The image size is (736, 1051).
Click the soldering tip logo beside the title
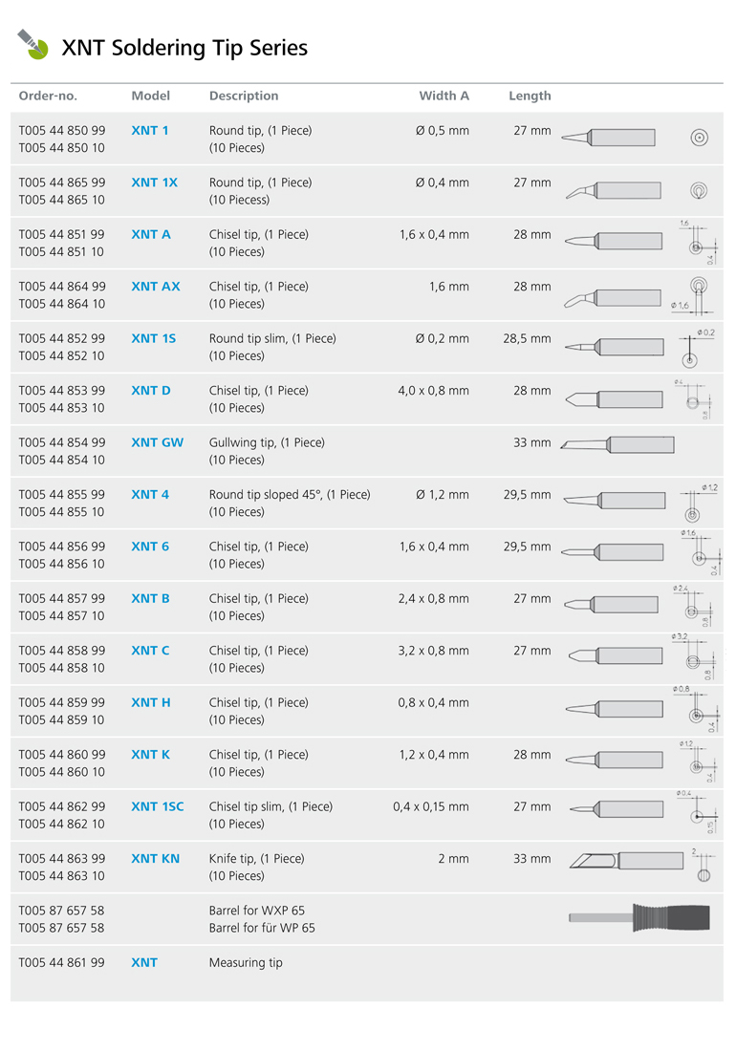coord(32,44)
